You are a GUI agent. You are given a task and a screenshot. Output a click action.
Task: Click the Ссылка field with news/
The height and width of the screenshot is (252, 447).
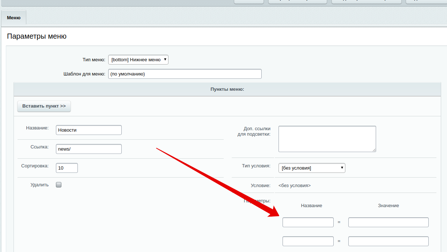(x=88, y=149)
